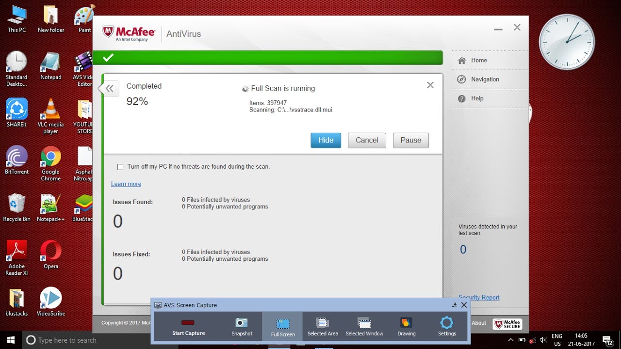
Task: Select Adobe Reader XI desktop icon
Action: coord(16,258)
